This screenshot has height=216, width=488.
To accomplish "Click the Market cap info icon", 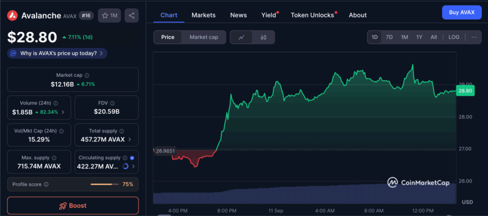I will tap(87, 75).
